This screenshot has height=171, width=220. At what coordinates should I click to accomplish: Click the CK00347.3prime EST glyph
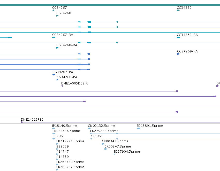pyautogui.click(x=106, y=149)
